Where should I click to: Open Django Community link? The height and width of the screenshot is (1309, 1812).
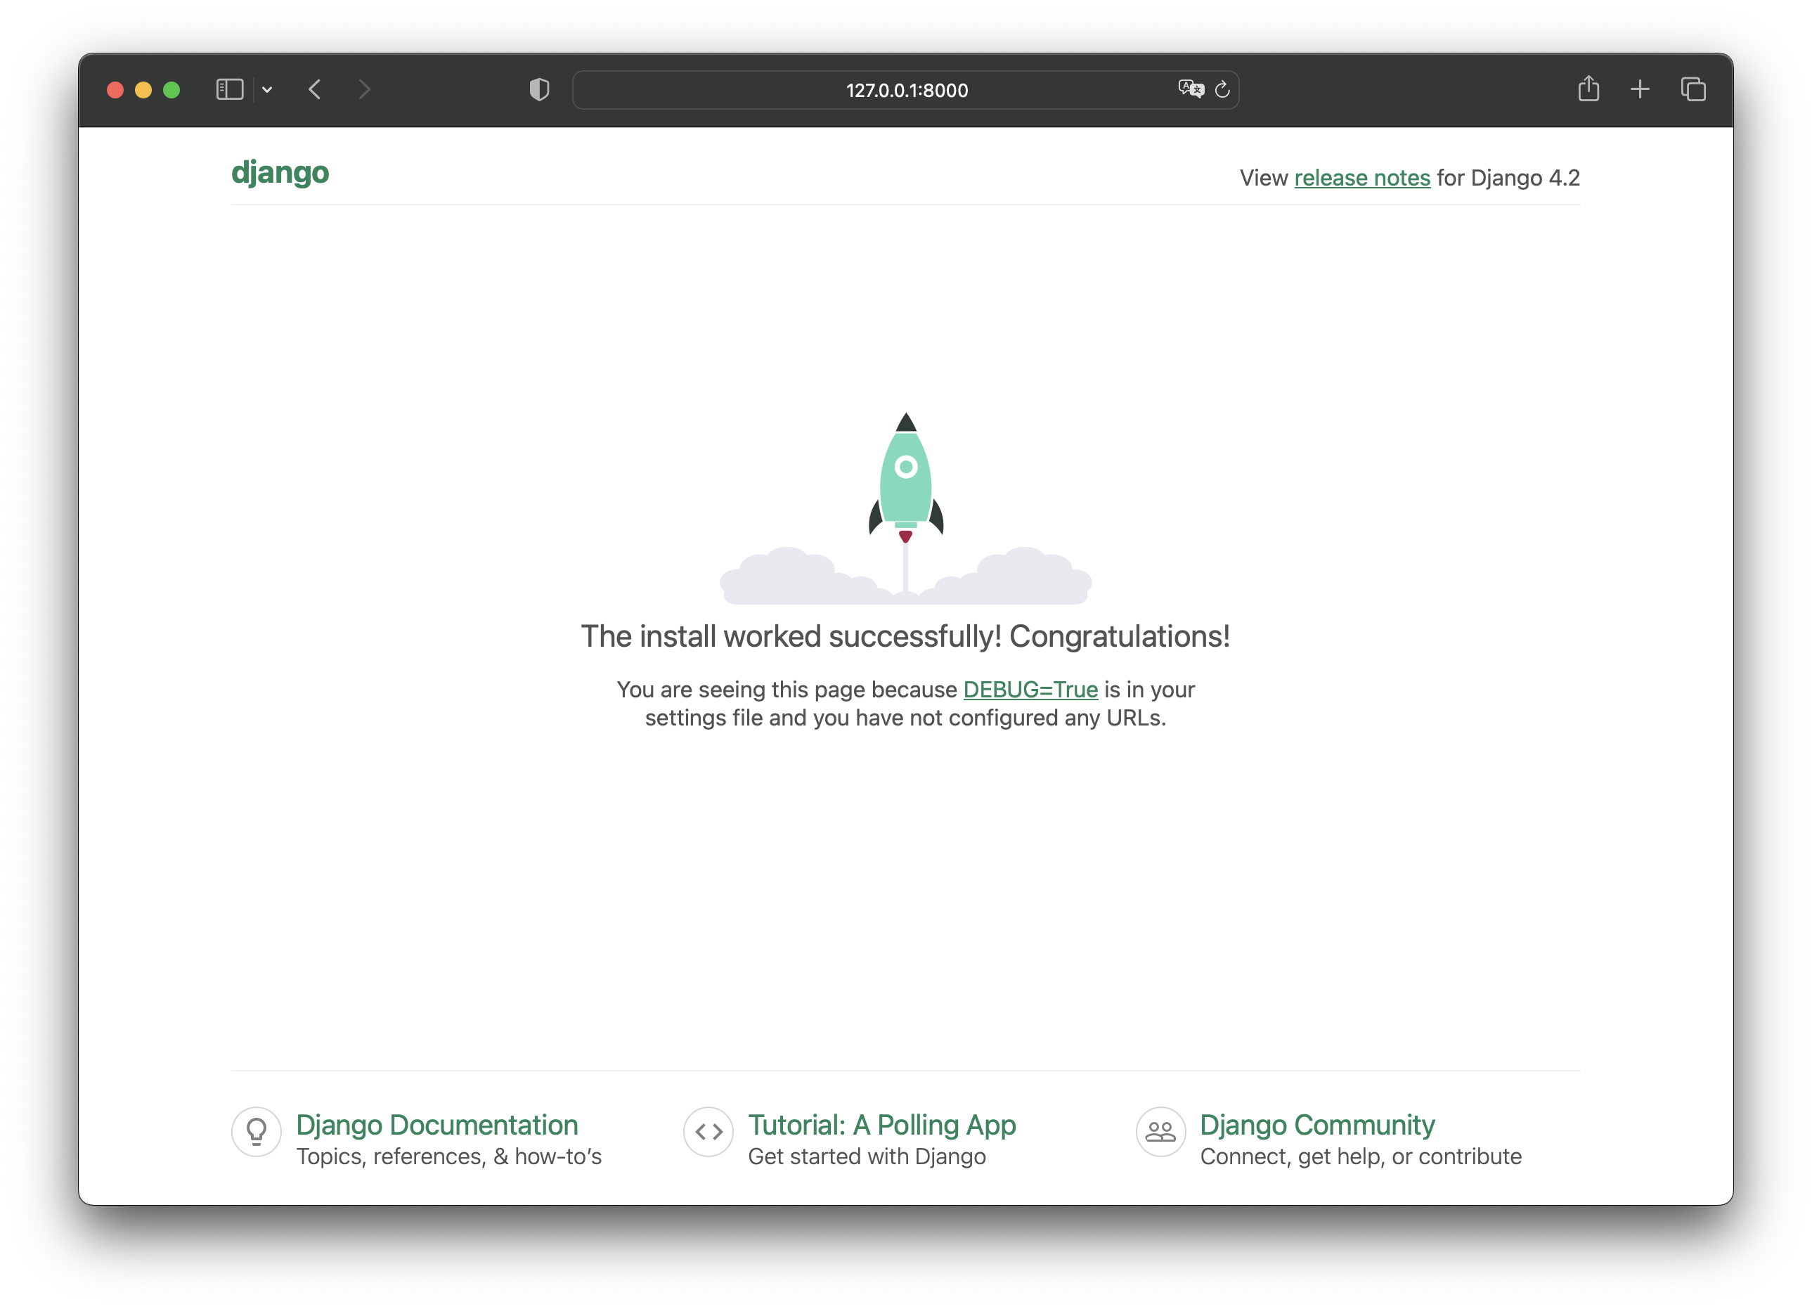point(1317,1124)
